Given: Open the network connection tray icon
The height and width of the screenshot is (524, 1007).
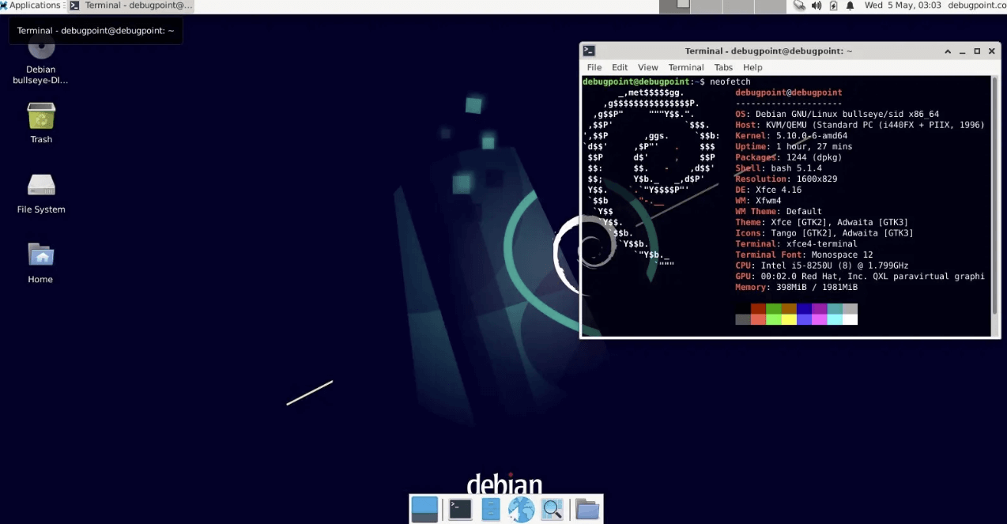Looking at the screenshot, I should click(x=799, y=6).
